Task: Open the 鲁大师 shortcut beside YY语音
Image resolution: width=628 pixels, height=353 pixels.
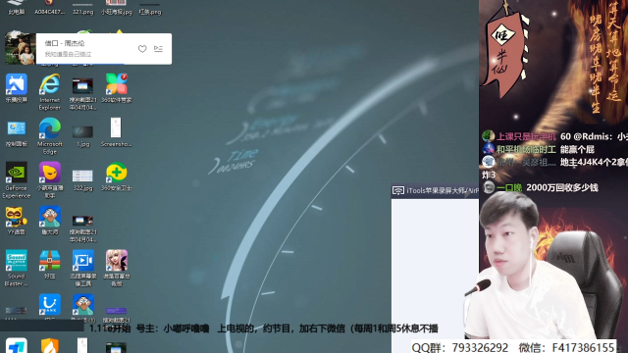Action: pyautogui.click(x=50, y=220)
